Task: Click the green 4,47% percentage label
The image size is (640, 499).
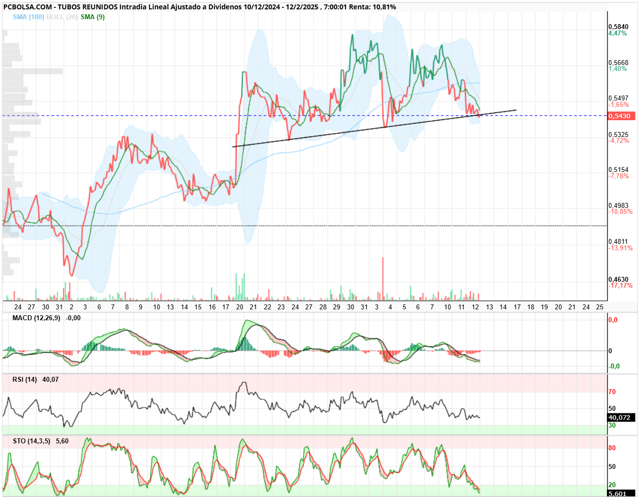Action: pyautogui.click(x=618, y=33)
